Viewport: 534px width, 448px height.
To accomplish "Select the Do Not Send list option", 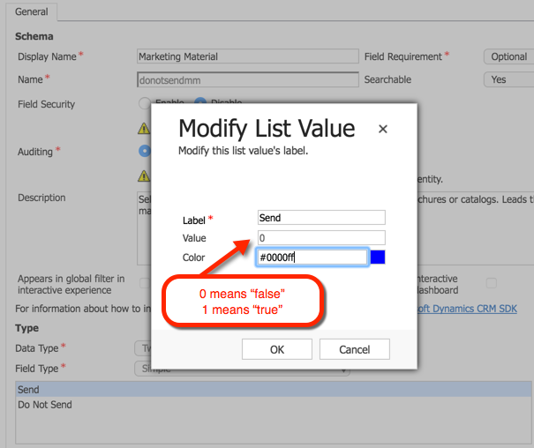I will [46, 405].
